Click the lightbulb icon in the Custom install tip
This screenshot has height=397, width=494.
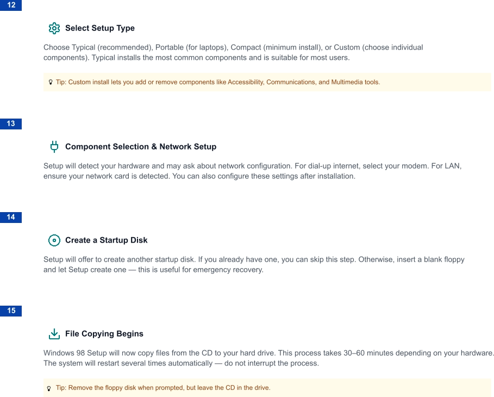(x=51, y=83)
